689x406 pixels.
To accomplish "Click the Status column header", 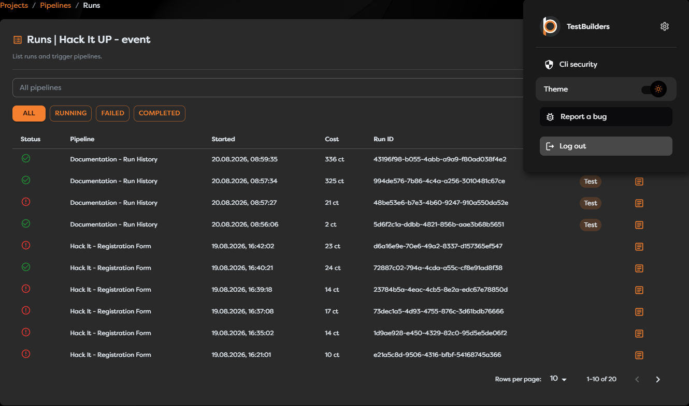I will (x=31, y=139).
